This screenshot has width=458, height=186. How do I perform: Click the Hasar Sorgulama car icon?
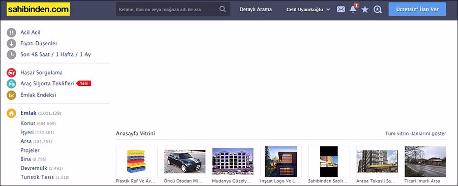coord(11,73)
